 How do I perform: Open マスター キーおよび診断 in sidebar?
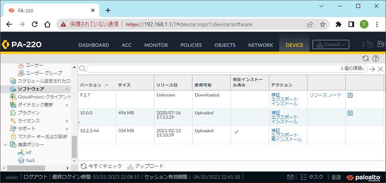(38, 137)
